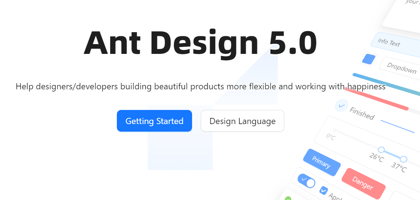Click the Finished step check icon

click(x=341, y=106)
